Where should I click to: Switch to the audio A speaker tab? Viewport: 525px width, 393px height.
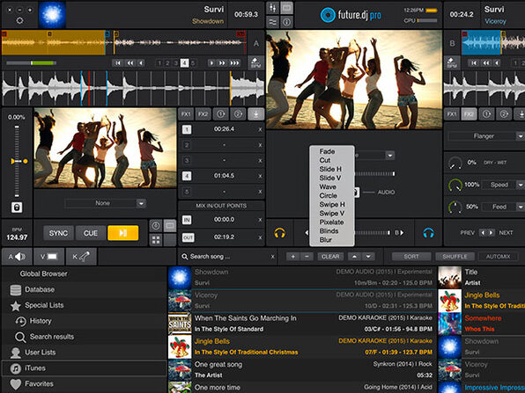tap(17, 257)
